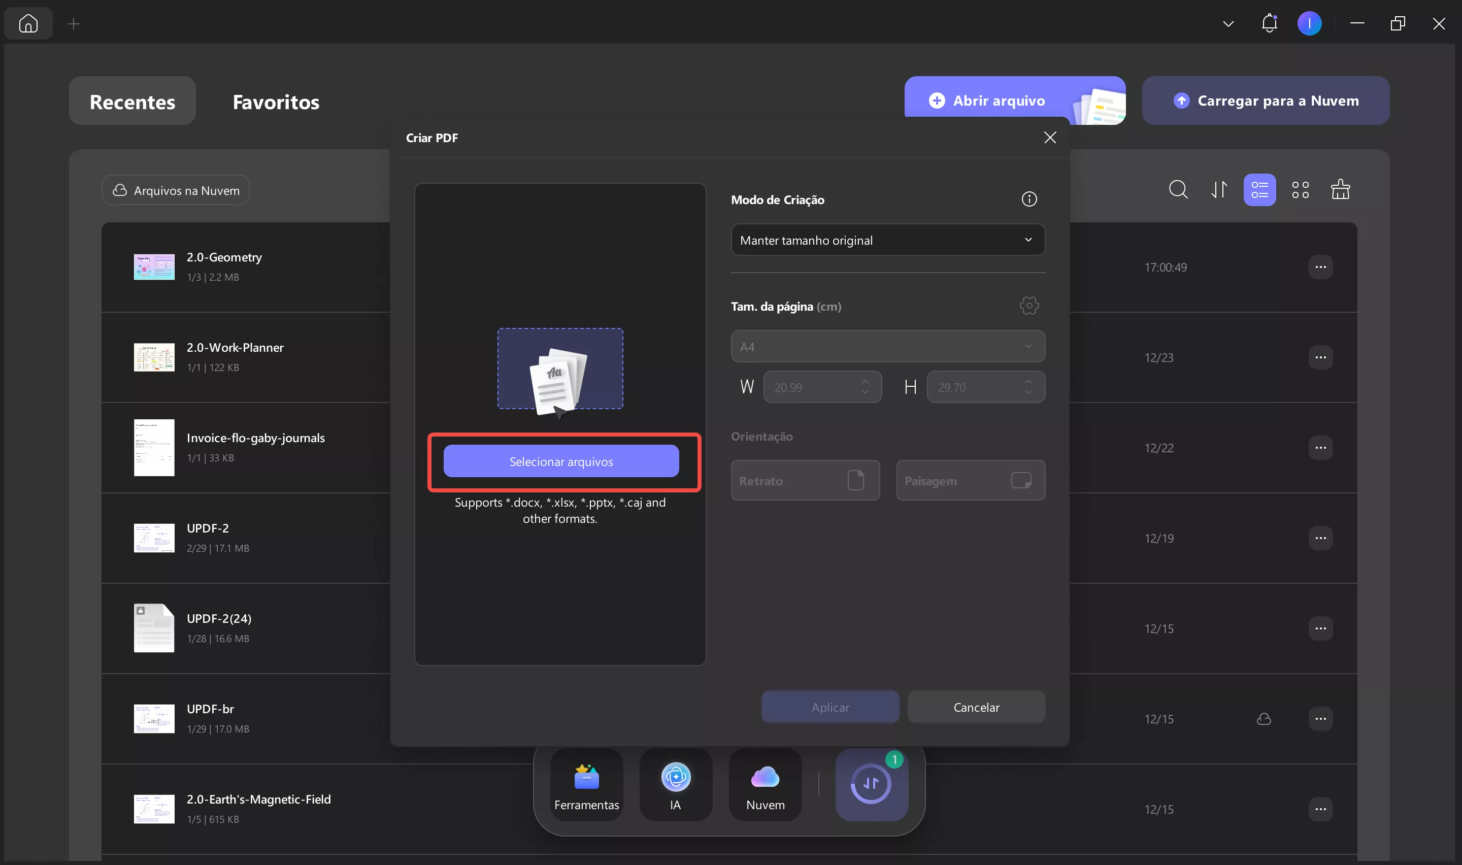Viewport: 1462px width, 865px height.
Task: Click the search magnifier icon
Action: coord(1178,189)
